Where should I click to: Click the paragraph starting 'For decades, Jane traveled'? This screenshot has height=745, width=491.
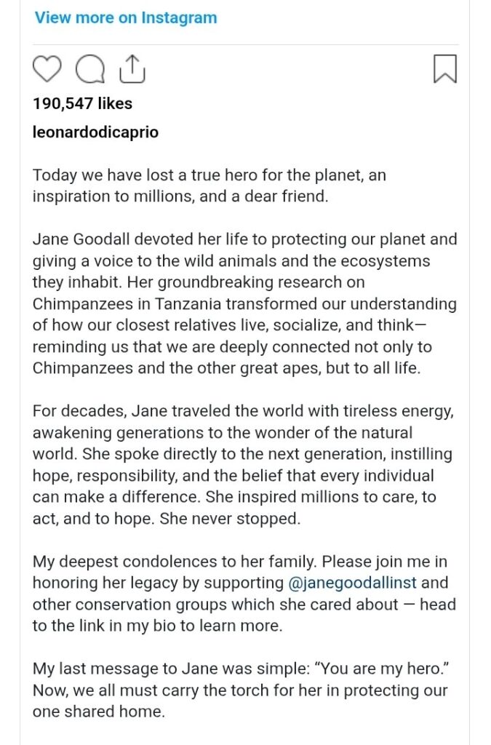click(x=244, y=464)
